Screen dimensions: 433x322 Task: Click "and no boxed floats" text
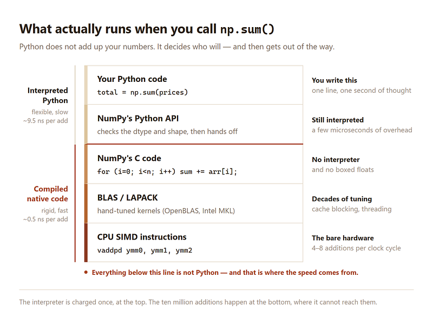(x=343, y=170)
